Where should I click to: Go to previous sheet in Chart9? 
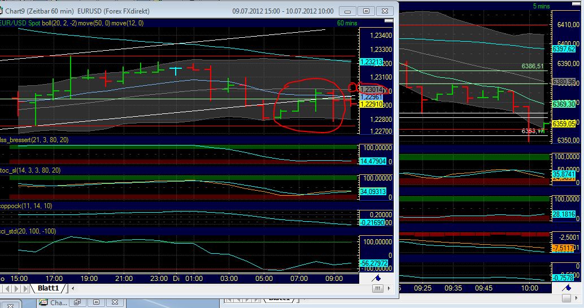click(8, 288)
